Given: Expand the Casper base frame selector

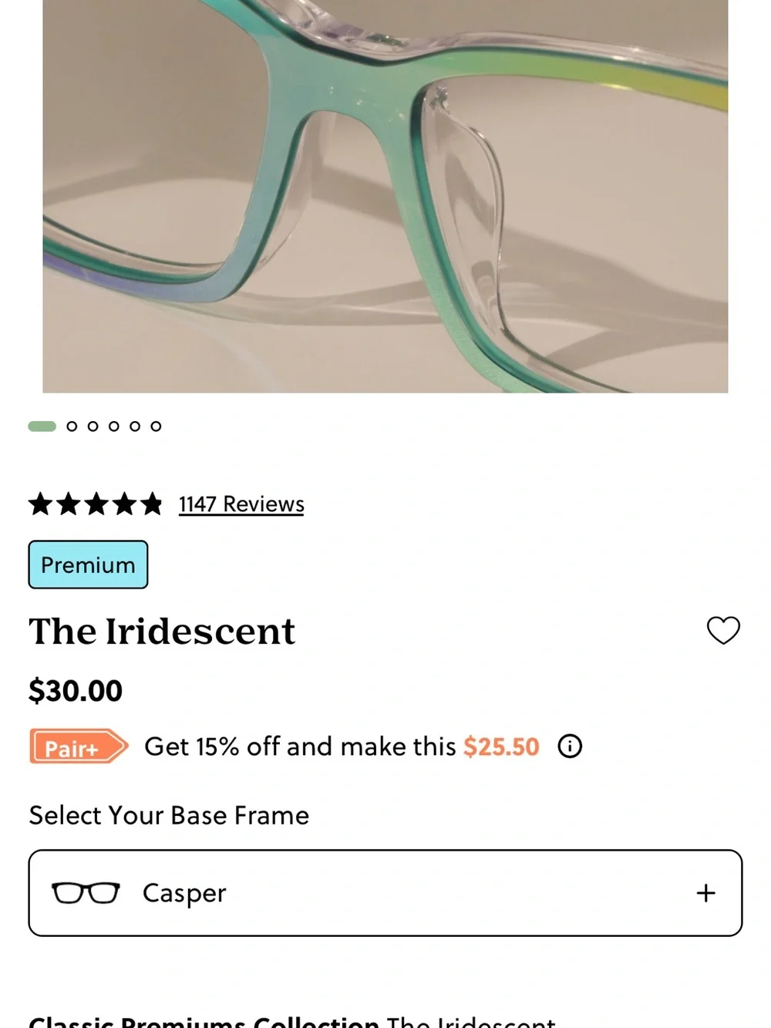Looking at the screenshot, I should pos(385,893).
